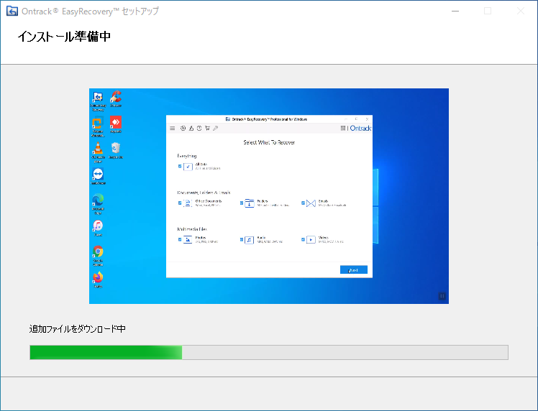Click the Next button in the preview window
This screenshot has width=538, height=411.
click(x=354, y=269)
